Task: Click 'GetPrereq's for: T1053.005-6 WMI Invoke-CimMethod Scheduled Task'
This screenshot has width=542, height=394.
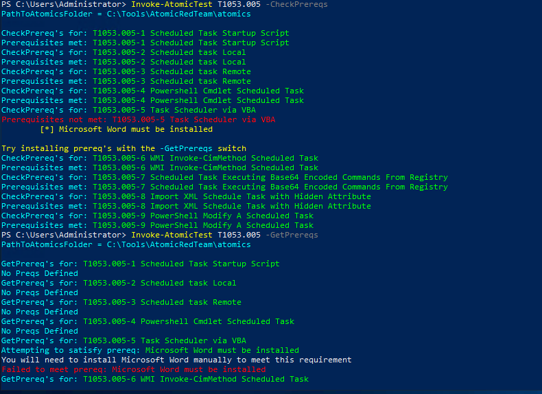Action: click(155, 380)
